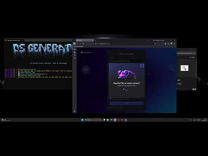Open sidebar bookmarks star icon
Screen dimensions: 208x156
click(74, 58)
